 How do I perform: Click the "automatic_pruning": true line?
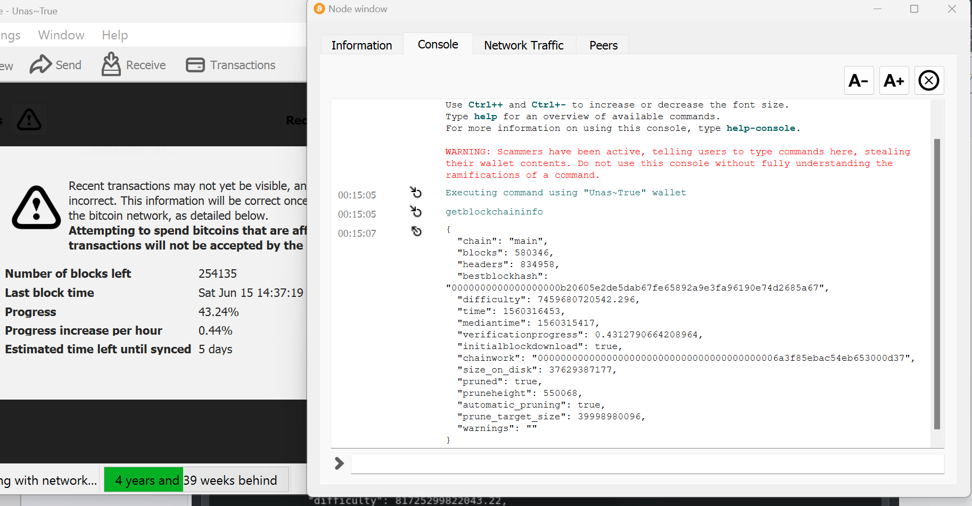531,405
